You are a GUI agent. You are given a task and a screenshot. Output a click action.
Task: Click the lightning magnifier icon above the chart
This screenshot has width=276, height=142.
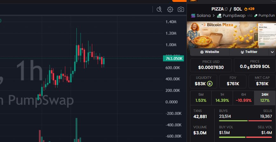coord(160,10)
